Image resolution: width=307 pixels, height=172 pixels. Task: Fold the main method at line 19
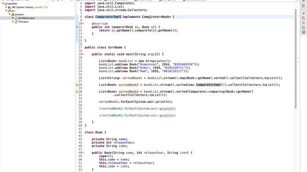83,54
